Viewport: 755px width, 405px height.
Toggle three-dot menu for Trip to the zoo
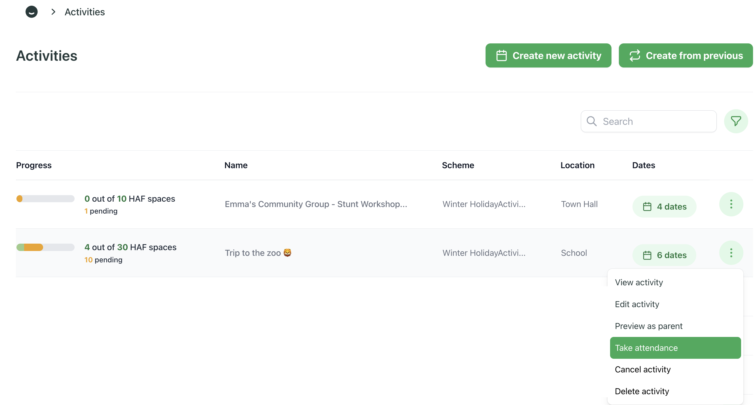click(731, 253)
